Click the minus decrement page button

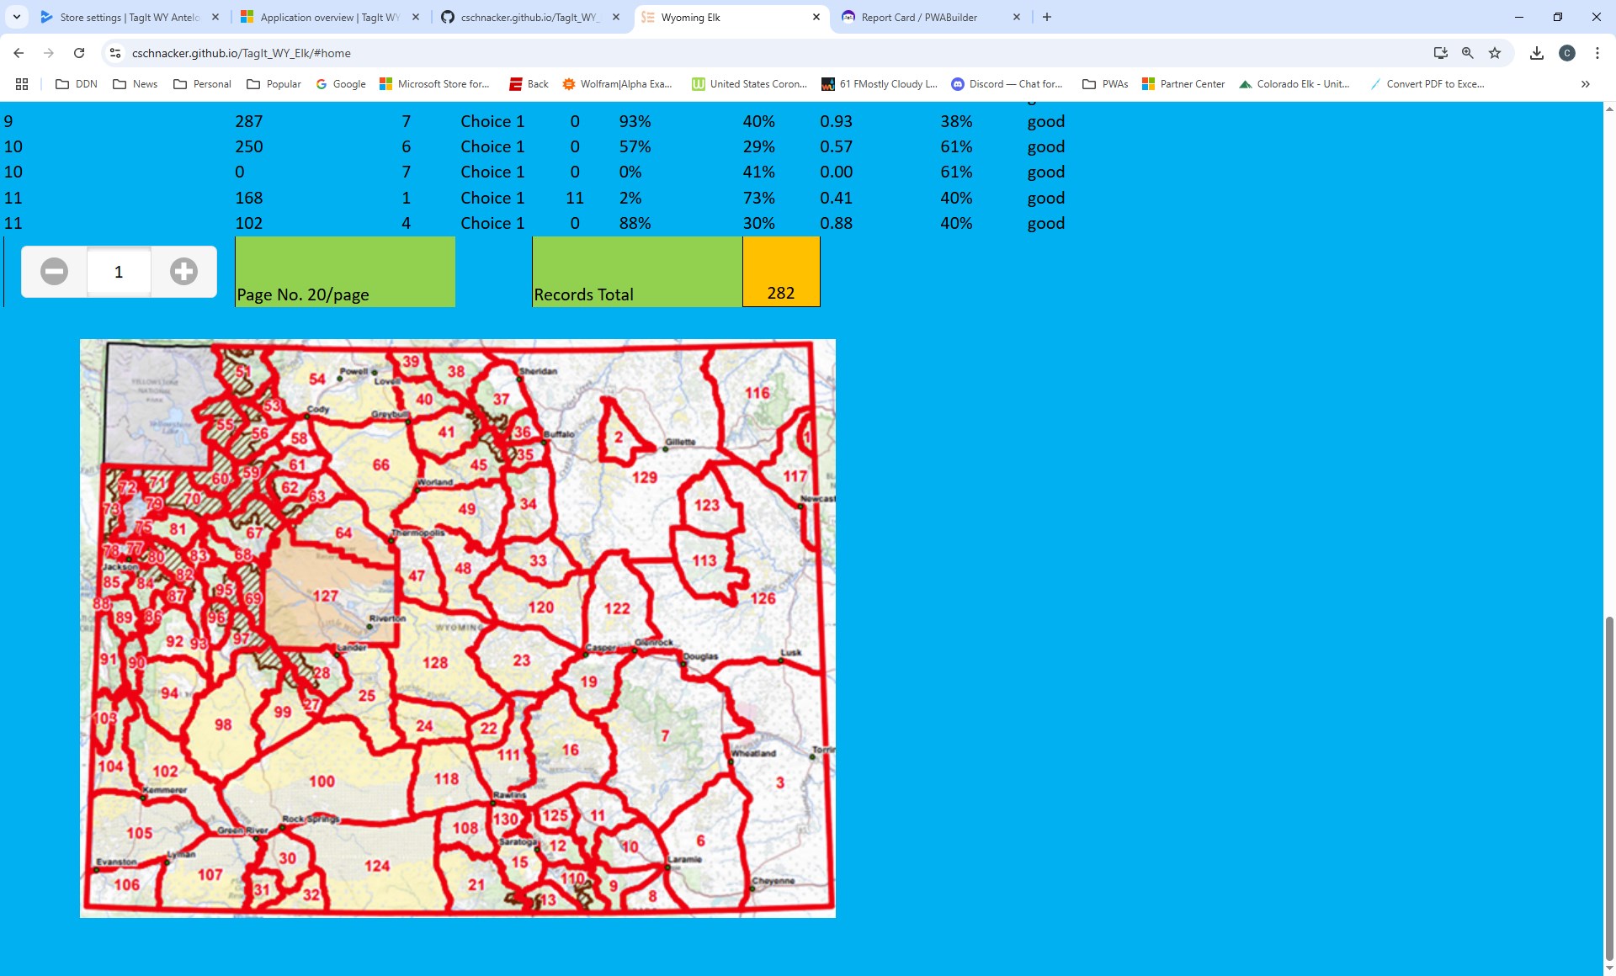[x=55, y=272]
